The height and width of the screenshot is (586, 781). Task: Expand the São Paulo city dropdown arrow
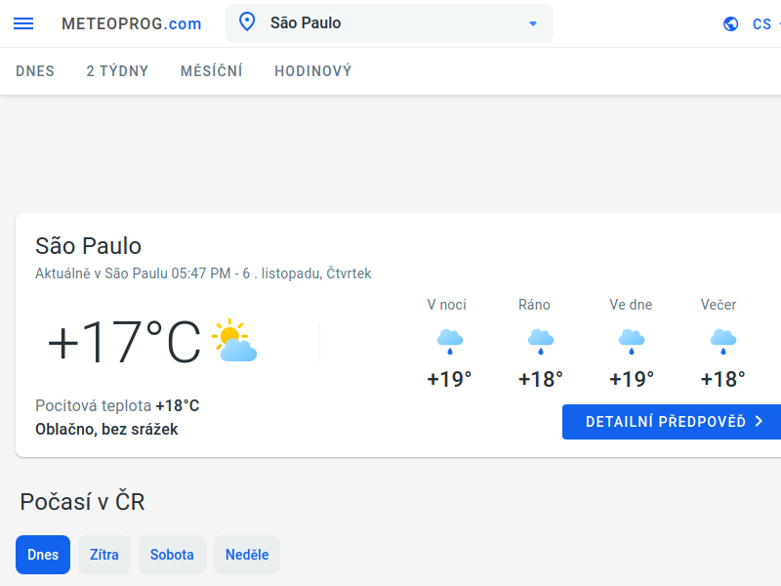pyautogui.click(x=533, y=24)
